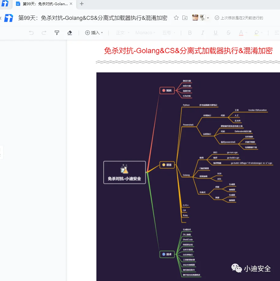280x281 pixels.
Task: Open the Monaco font dropdown
Action: [145, 33]
